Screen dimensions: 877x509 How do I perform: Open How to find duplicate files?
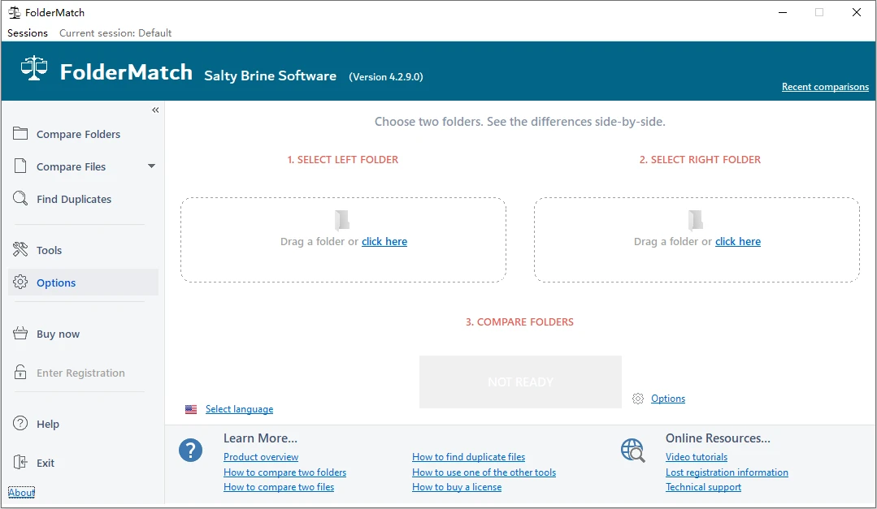click(469, 457)
